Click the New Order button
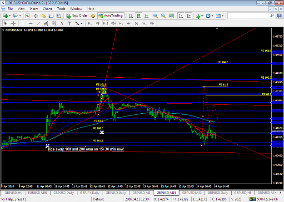 click(x=77, y=16)
